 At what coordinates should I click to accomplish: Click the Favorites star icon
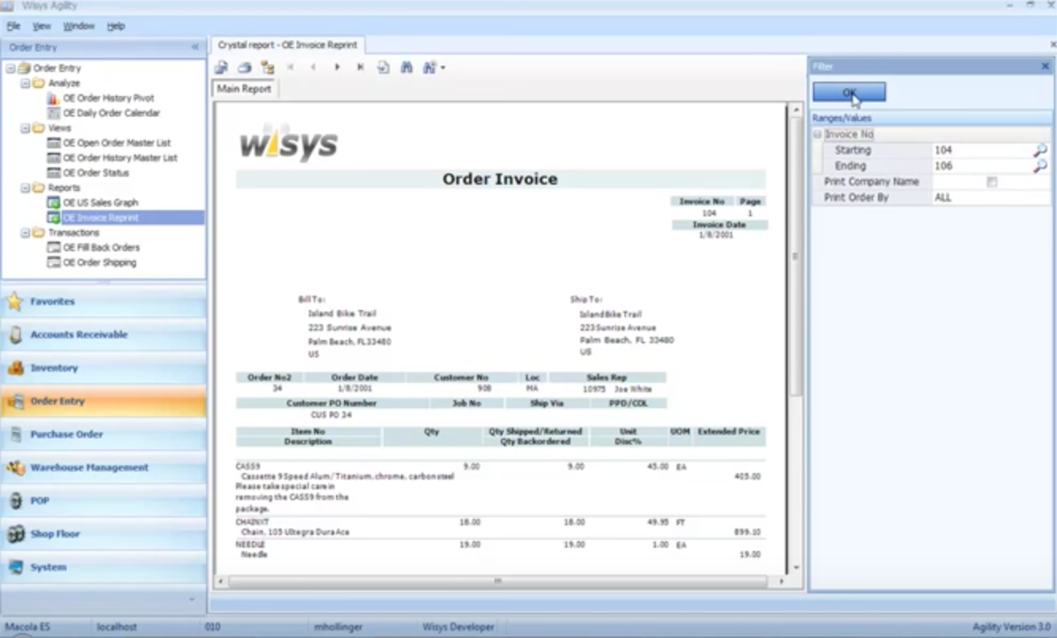coord(14,301)
